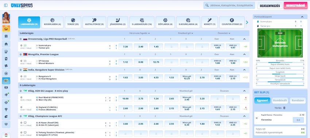
Task: Select the Asztalitenisz (9) sport tab
Action: 94,22
